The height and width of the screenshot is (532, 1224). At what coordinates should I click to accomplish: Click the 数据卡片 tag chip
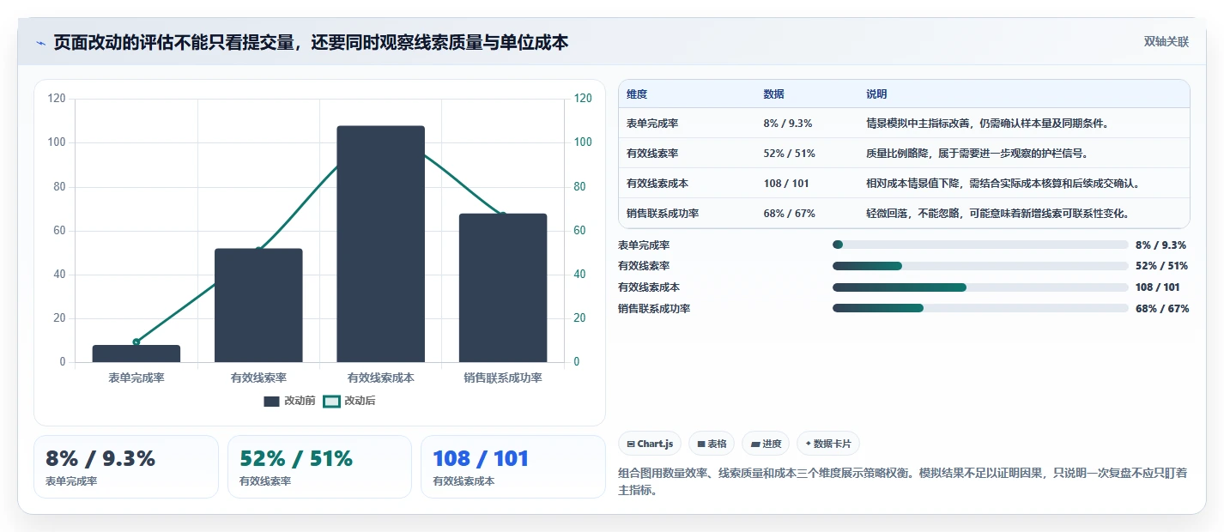(x=828, y=444)
